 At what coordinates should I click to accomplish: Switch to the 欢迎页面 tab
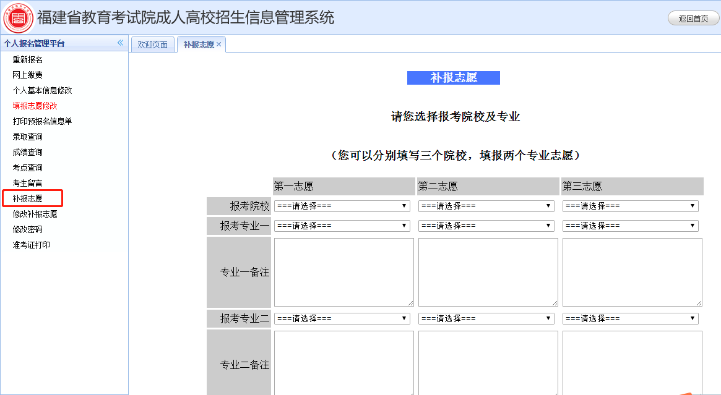click(152, 45)
